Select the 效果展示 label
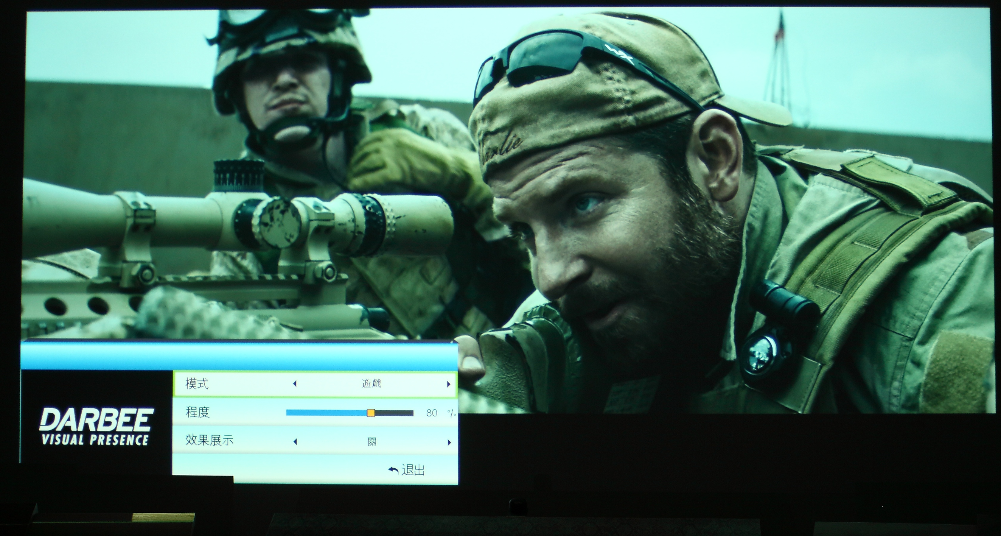This screenshot has height=536, width=1001. [209, 440]
